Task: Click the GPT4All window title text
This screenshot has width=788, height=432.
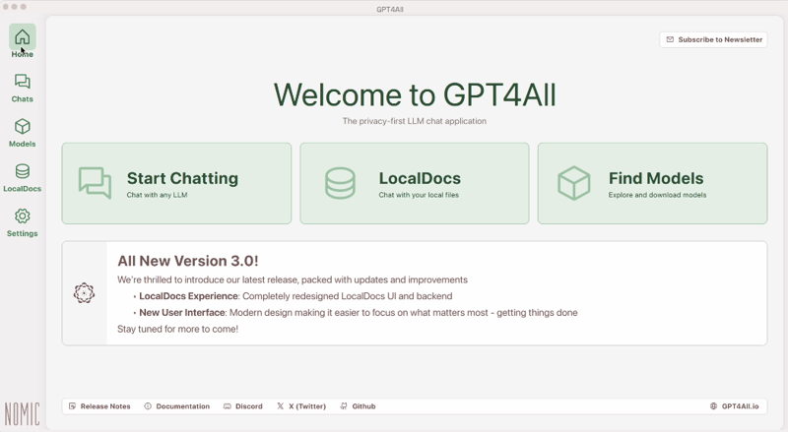Action: 390,9
